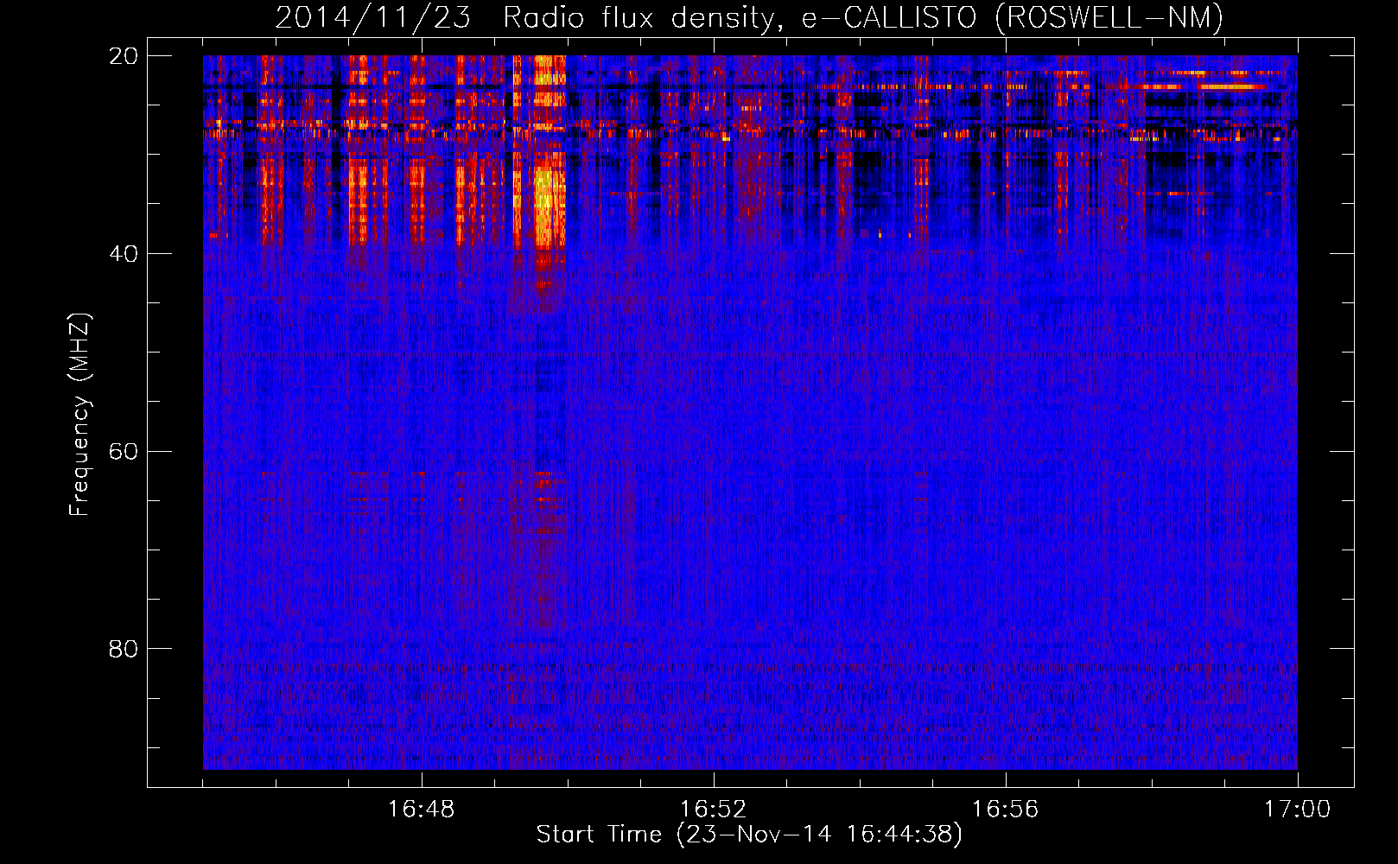Click the 17:00 time tick label

coord(1297,810)
